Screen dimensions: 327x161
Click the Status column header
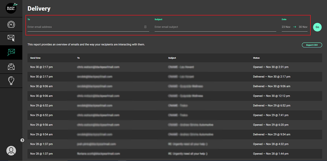tap(256, 58)
